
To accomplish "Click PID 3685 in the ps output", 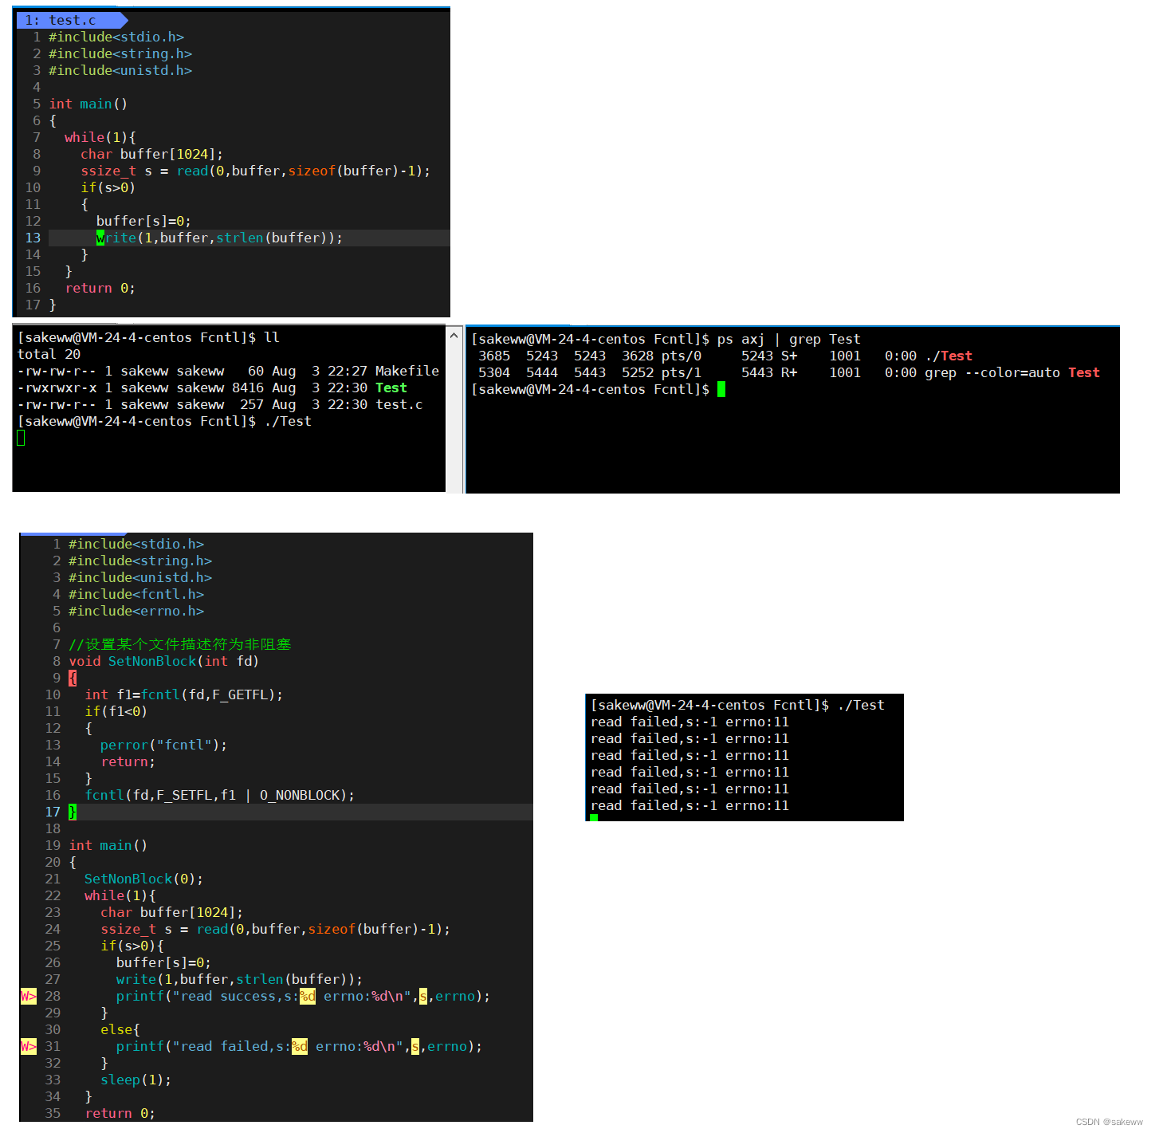I will pyautogui.click(x=494, y=356).
